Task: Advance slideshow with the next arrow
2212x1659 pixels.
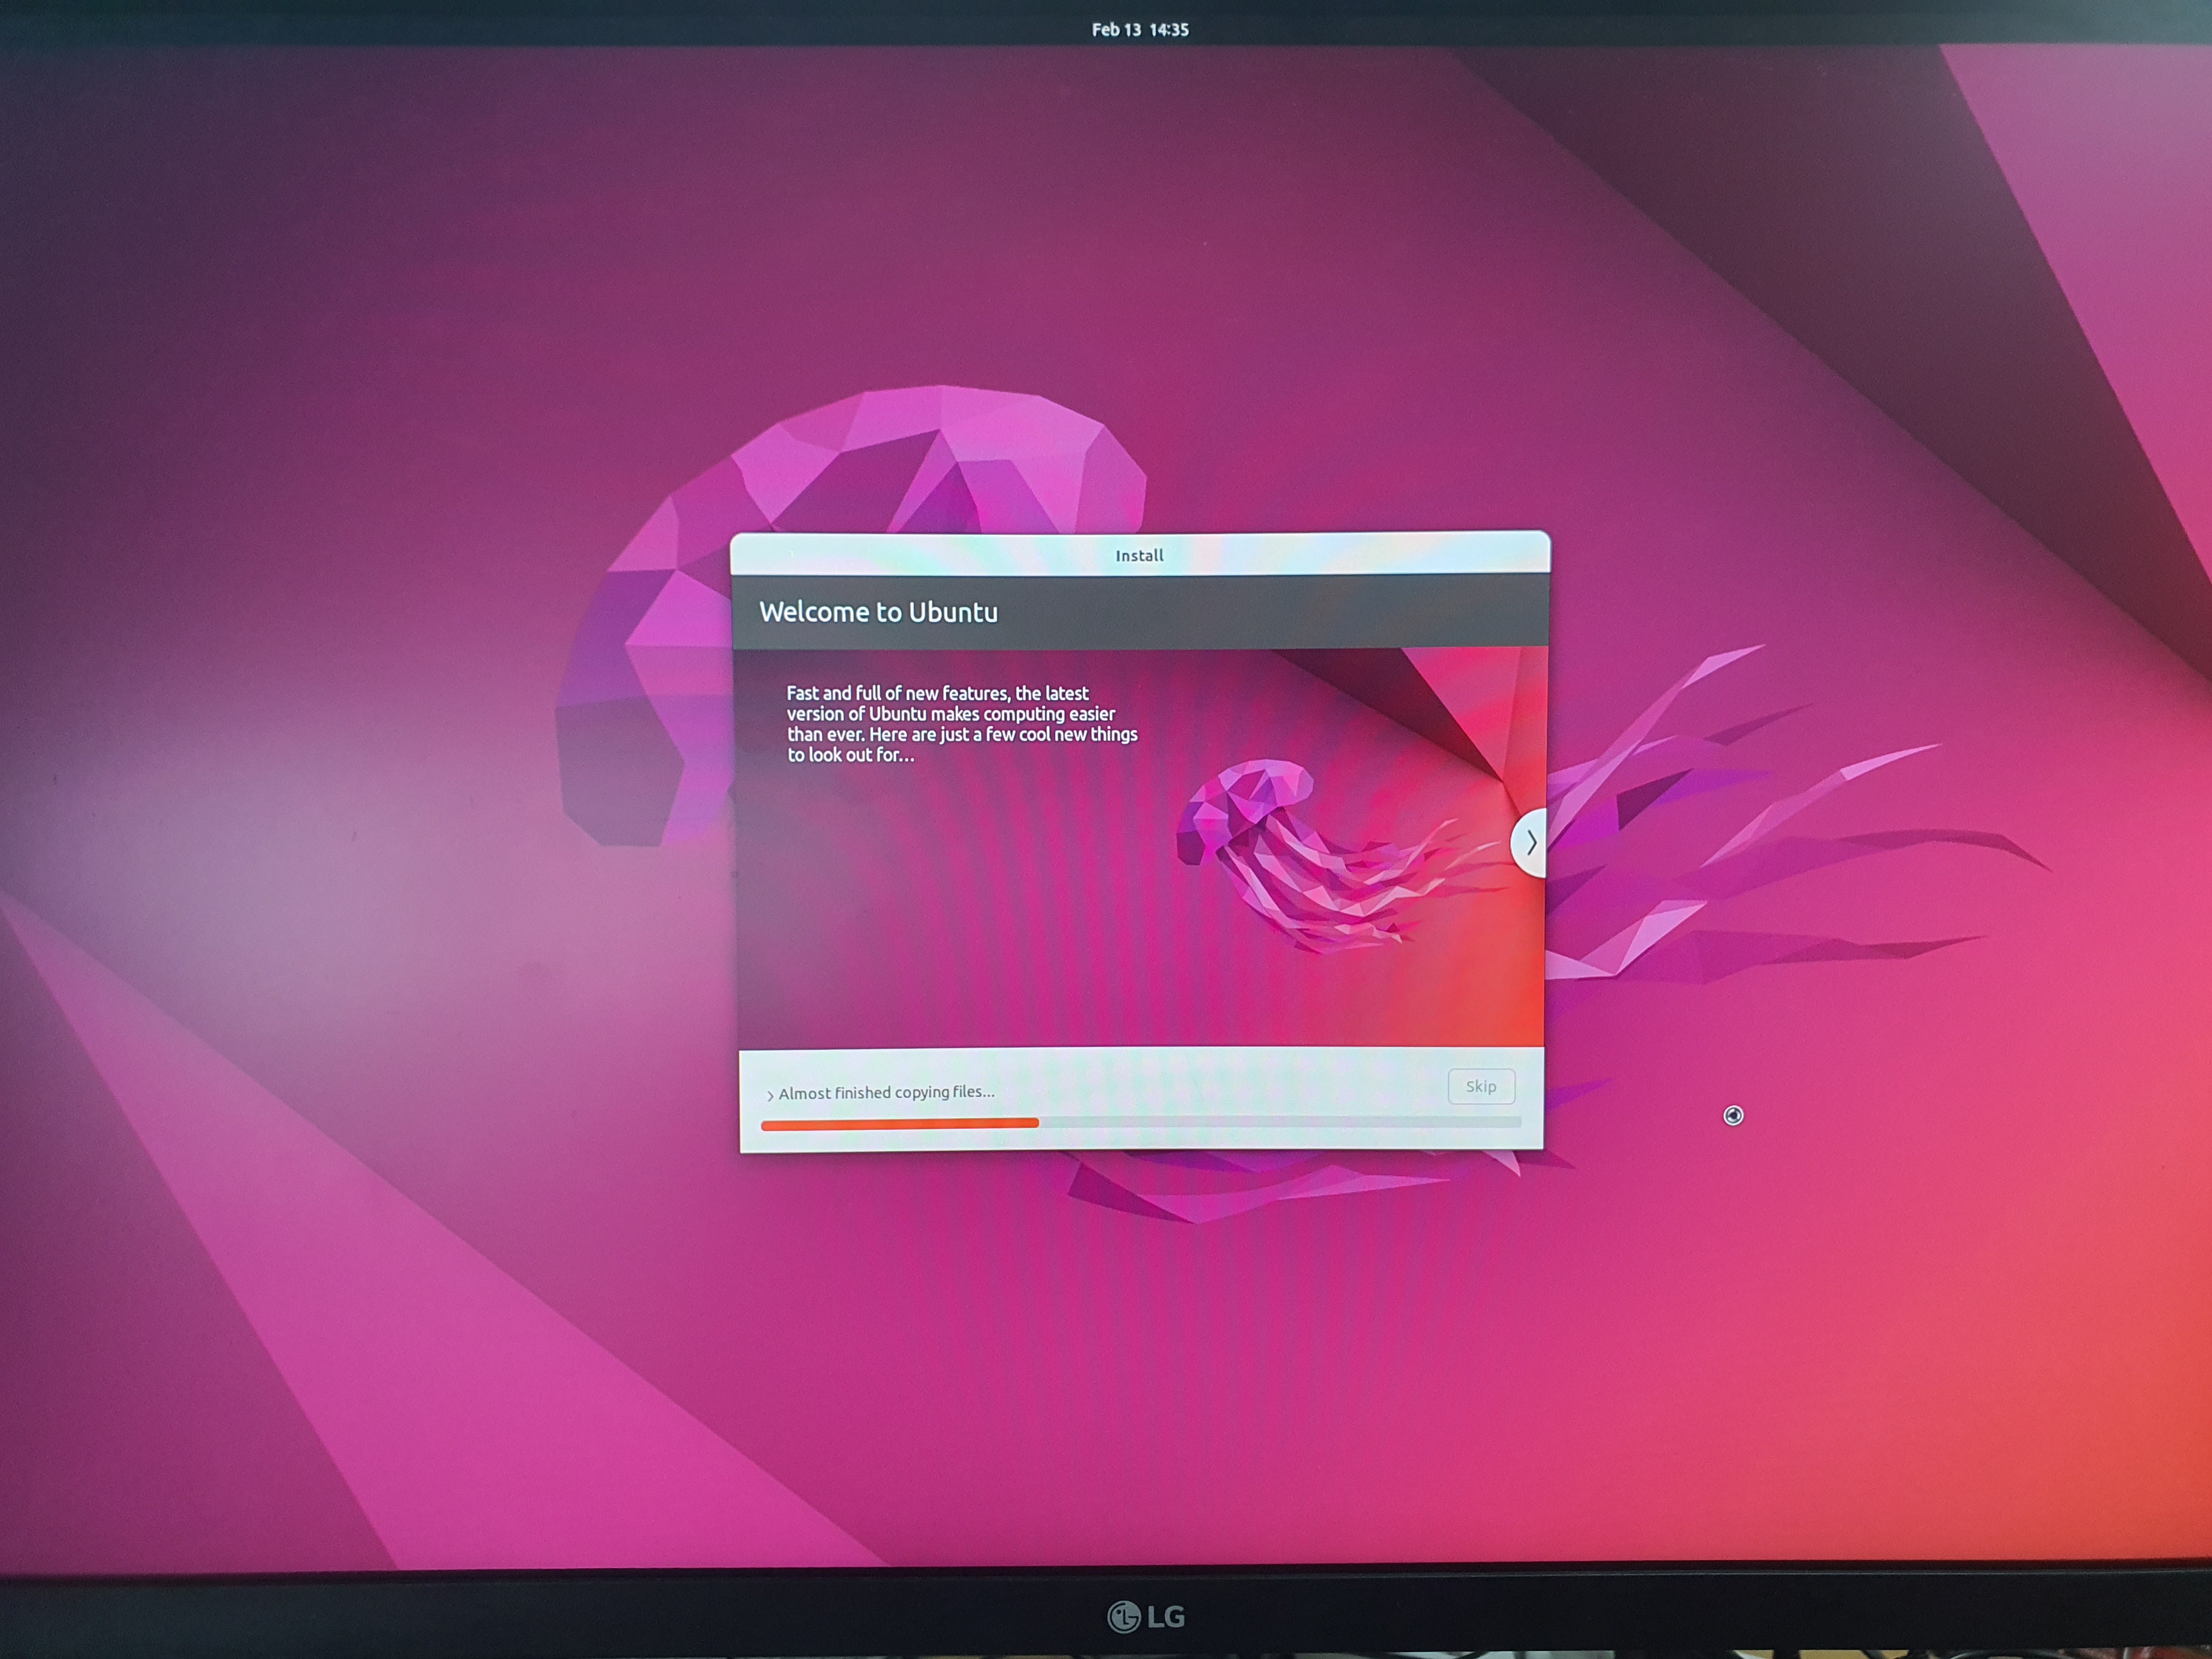Action: pyautogui.click(x=1530, y=843)
